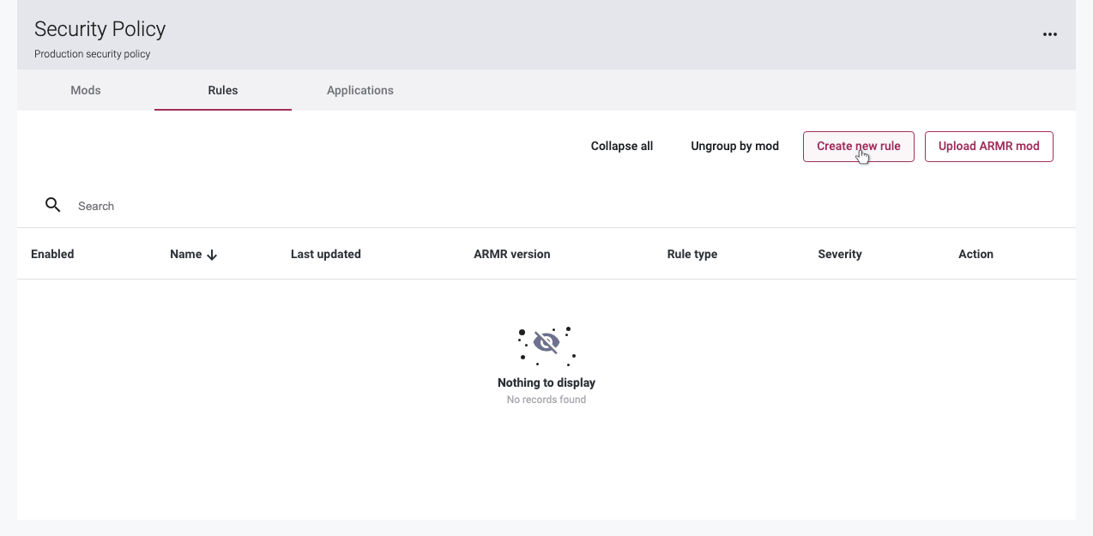Click the Rule type column header

[692, 254]
